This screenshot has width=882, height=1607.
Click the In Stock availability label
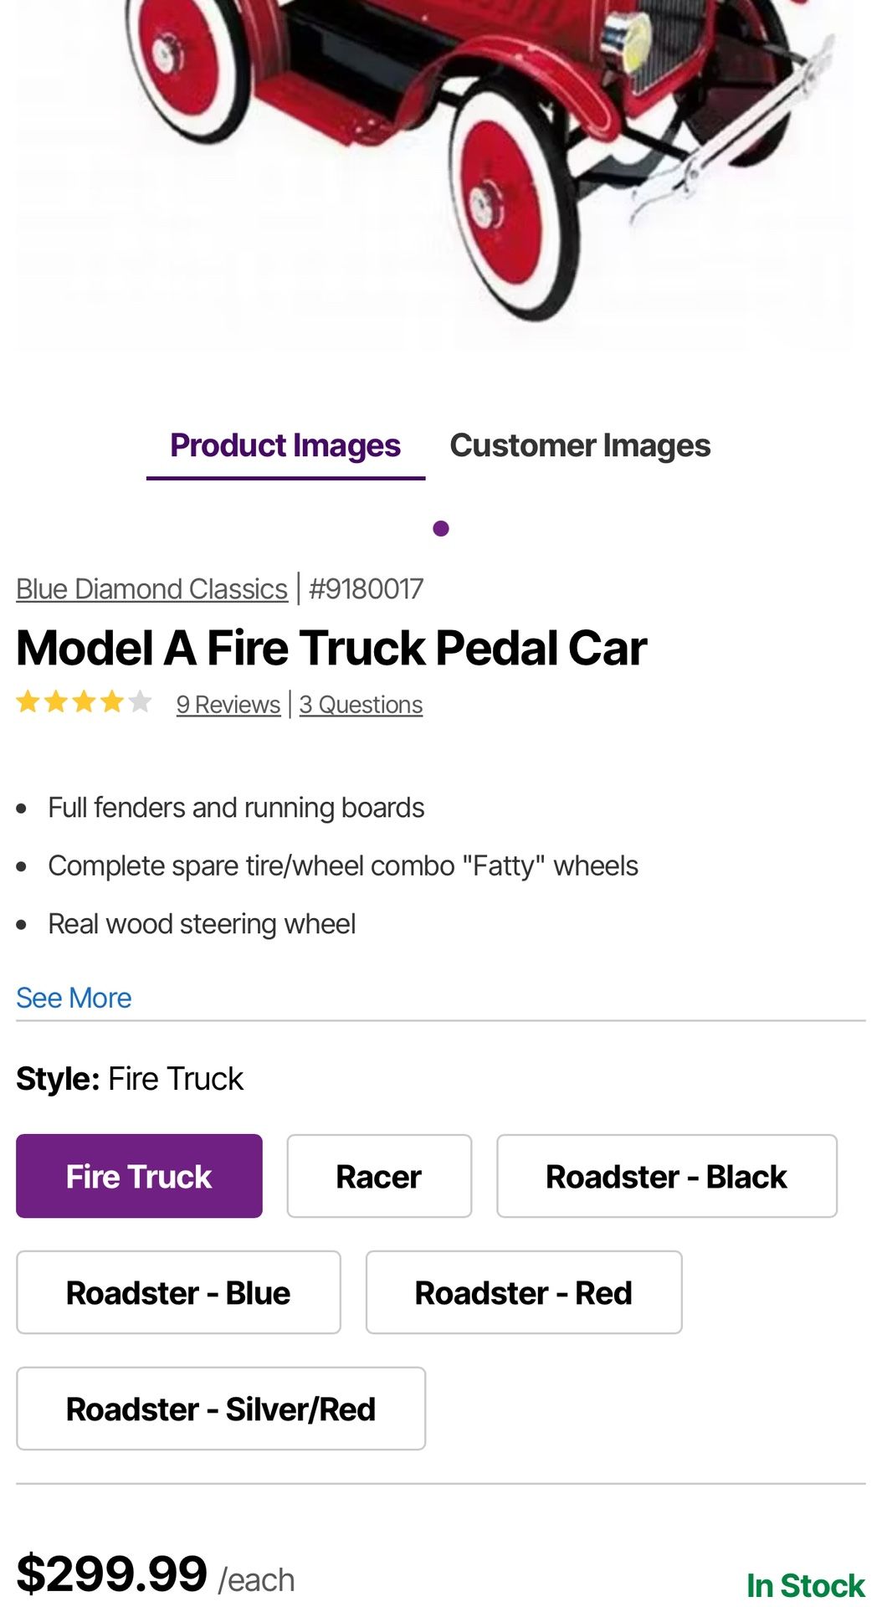pyautogui.click(x=805, y=1585)
